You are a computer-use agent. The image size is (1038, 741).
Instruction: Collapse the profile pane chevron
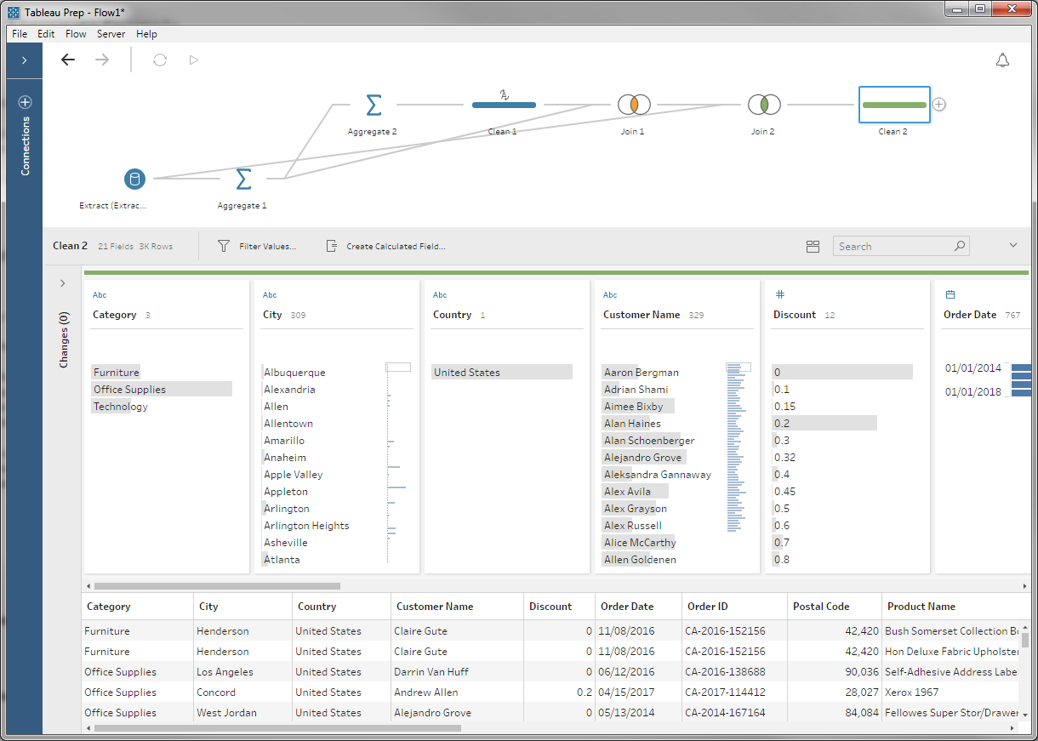[x=1013, y=245]
